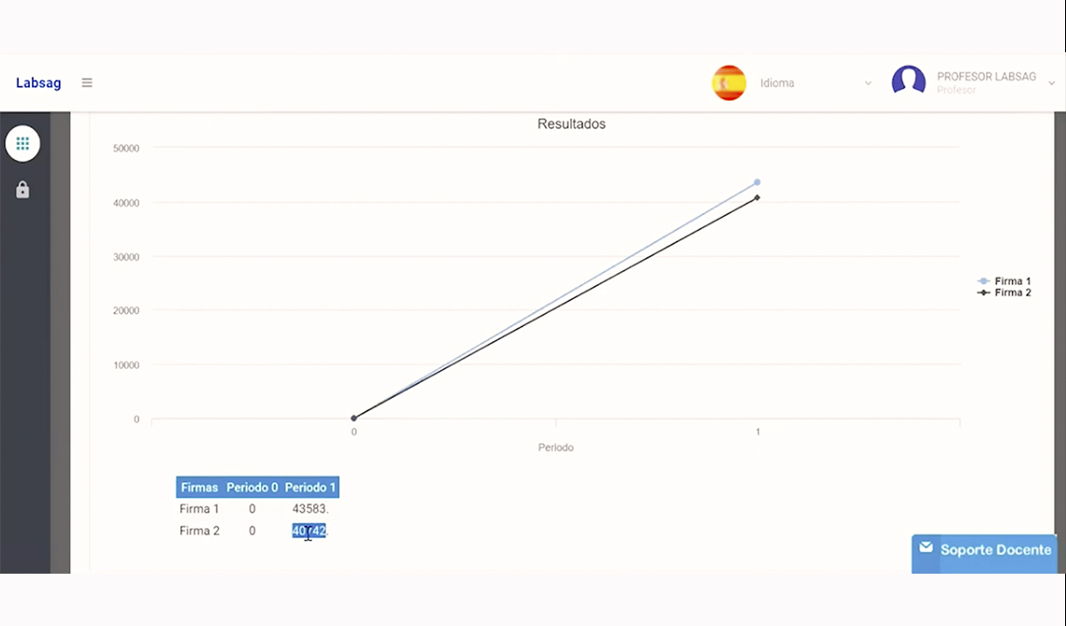The height and width of the screenshot is (626, 1066).
Task: Click the envelope icon on Soporte Docente
Action: 926,548
